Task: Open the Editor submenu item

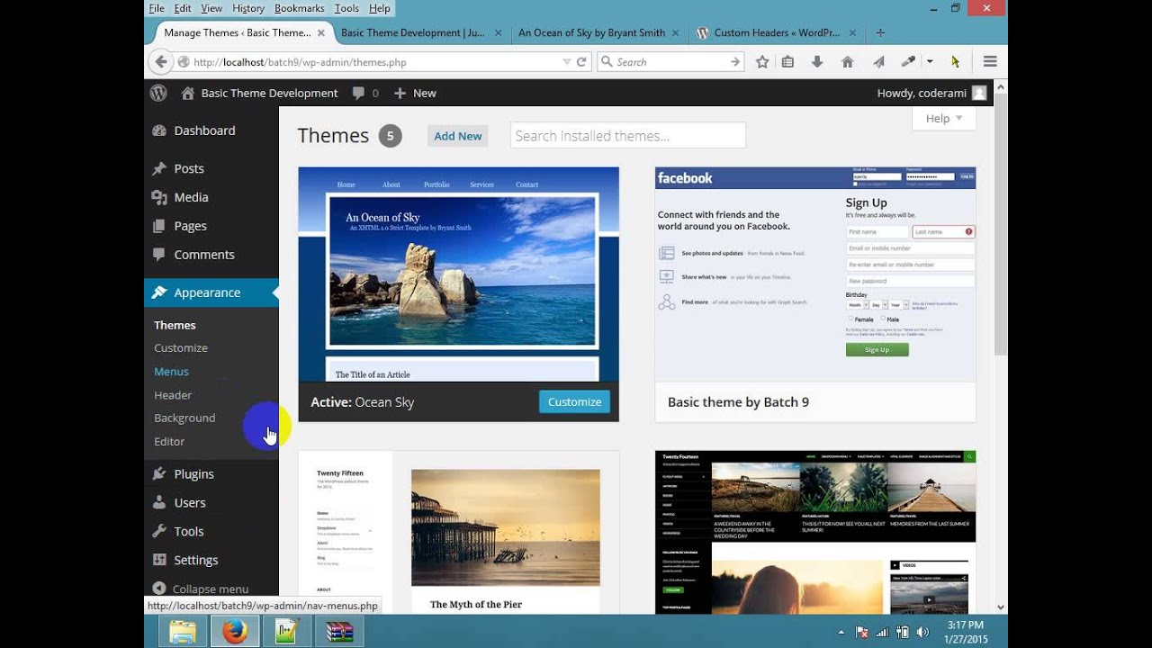Action: [x=169, y=441]
